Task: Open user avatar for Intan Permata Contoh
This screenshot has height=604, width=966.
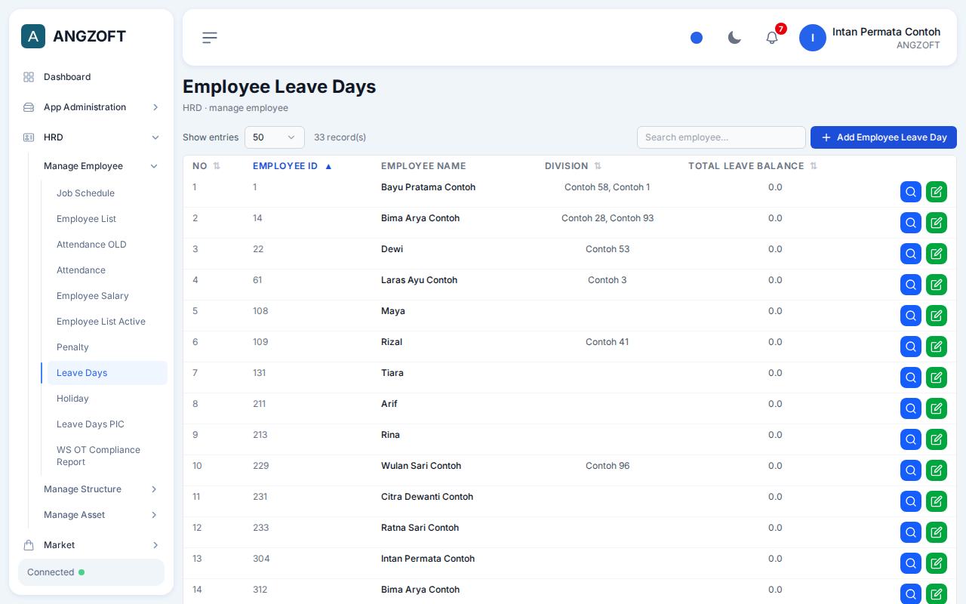Action: [x=813, y=38]
